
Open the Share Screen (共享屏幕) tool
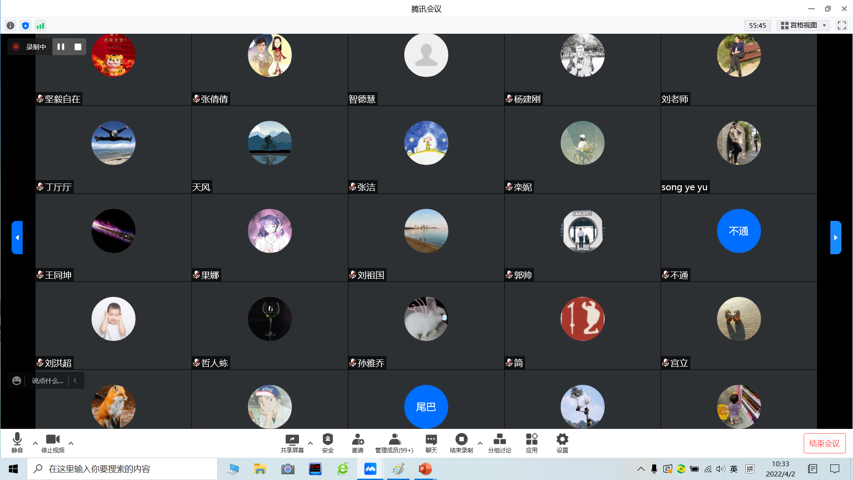(x=292, y=443)
